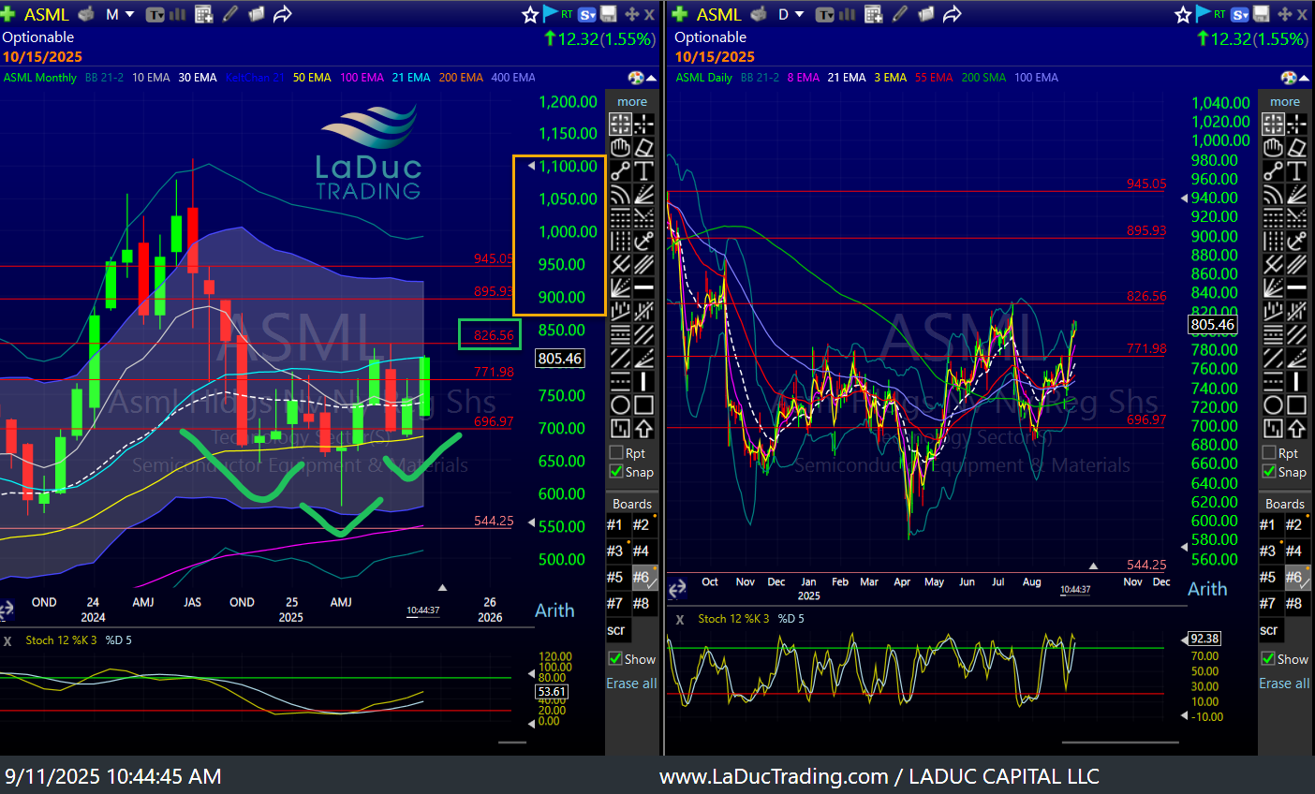The height and width of the screenshot is (794, 1315).
Task: Toggle the Show checkbox in left drawing panel
Action: 615,659
